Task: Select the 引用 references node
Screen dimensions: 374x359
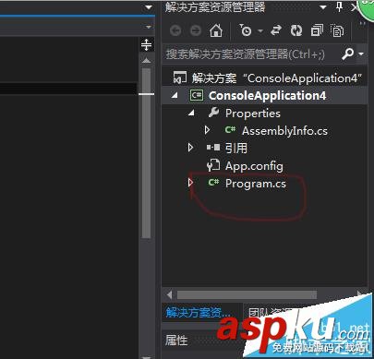Action: coord(236,149)
